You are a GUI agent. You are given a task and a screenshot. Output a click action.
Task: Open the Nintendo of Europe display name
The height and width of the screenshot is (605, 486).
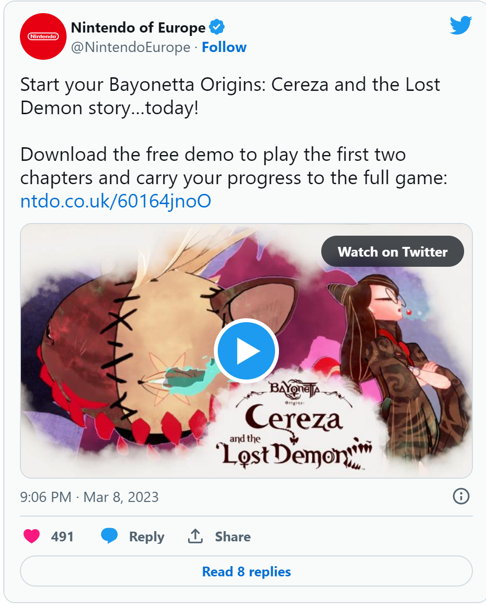138,28
